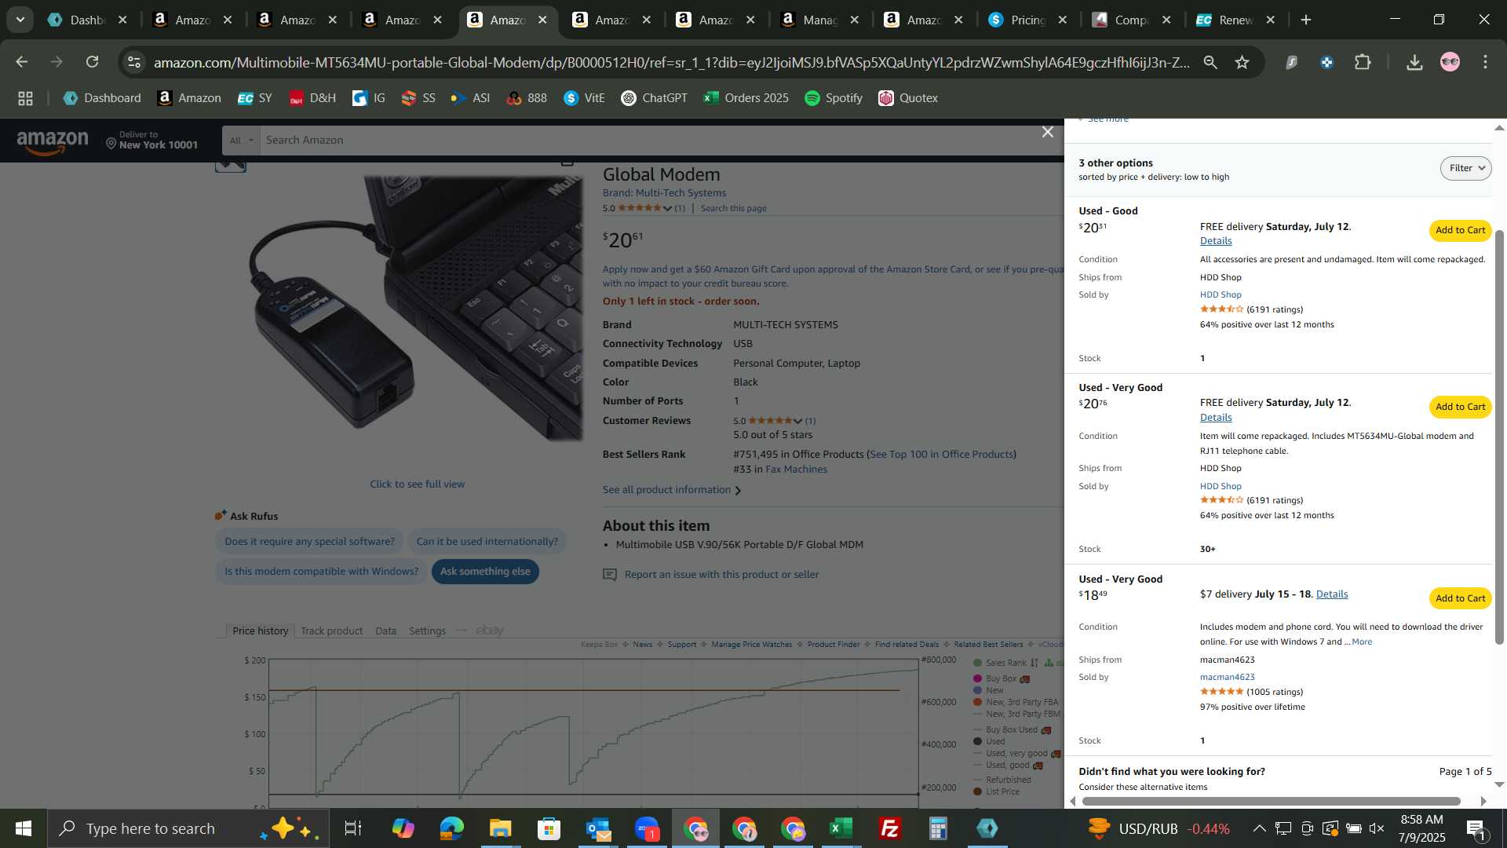Screen dimensions: 1507x848
Task: Open the Calculator from the taskbar
Action: pyautogui.click(x=938, y=828)
